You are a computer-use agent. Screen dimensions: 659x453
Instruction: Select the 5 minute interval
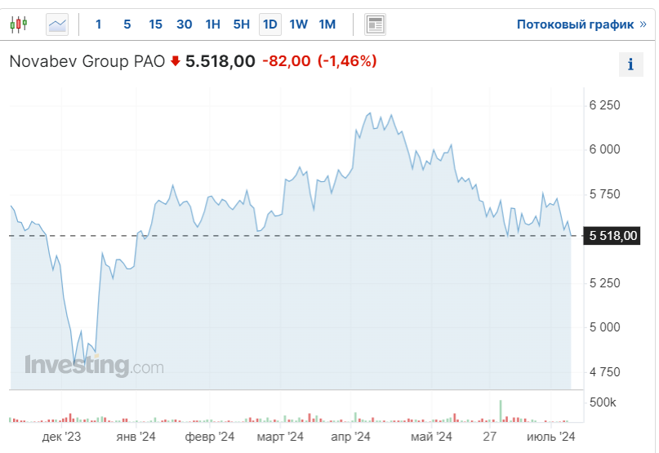coord(127,24)
